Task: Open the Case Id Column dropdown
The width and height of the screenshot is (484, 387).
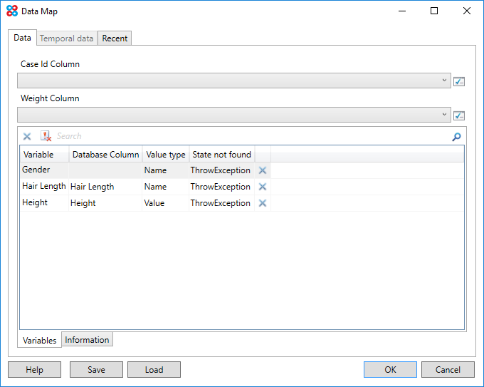Action: (445, 81)
